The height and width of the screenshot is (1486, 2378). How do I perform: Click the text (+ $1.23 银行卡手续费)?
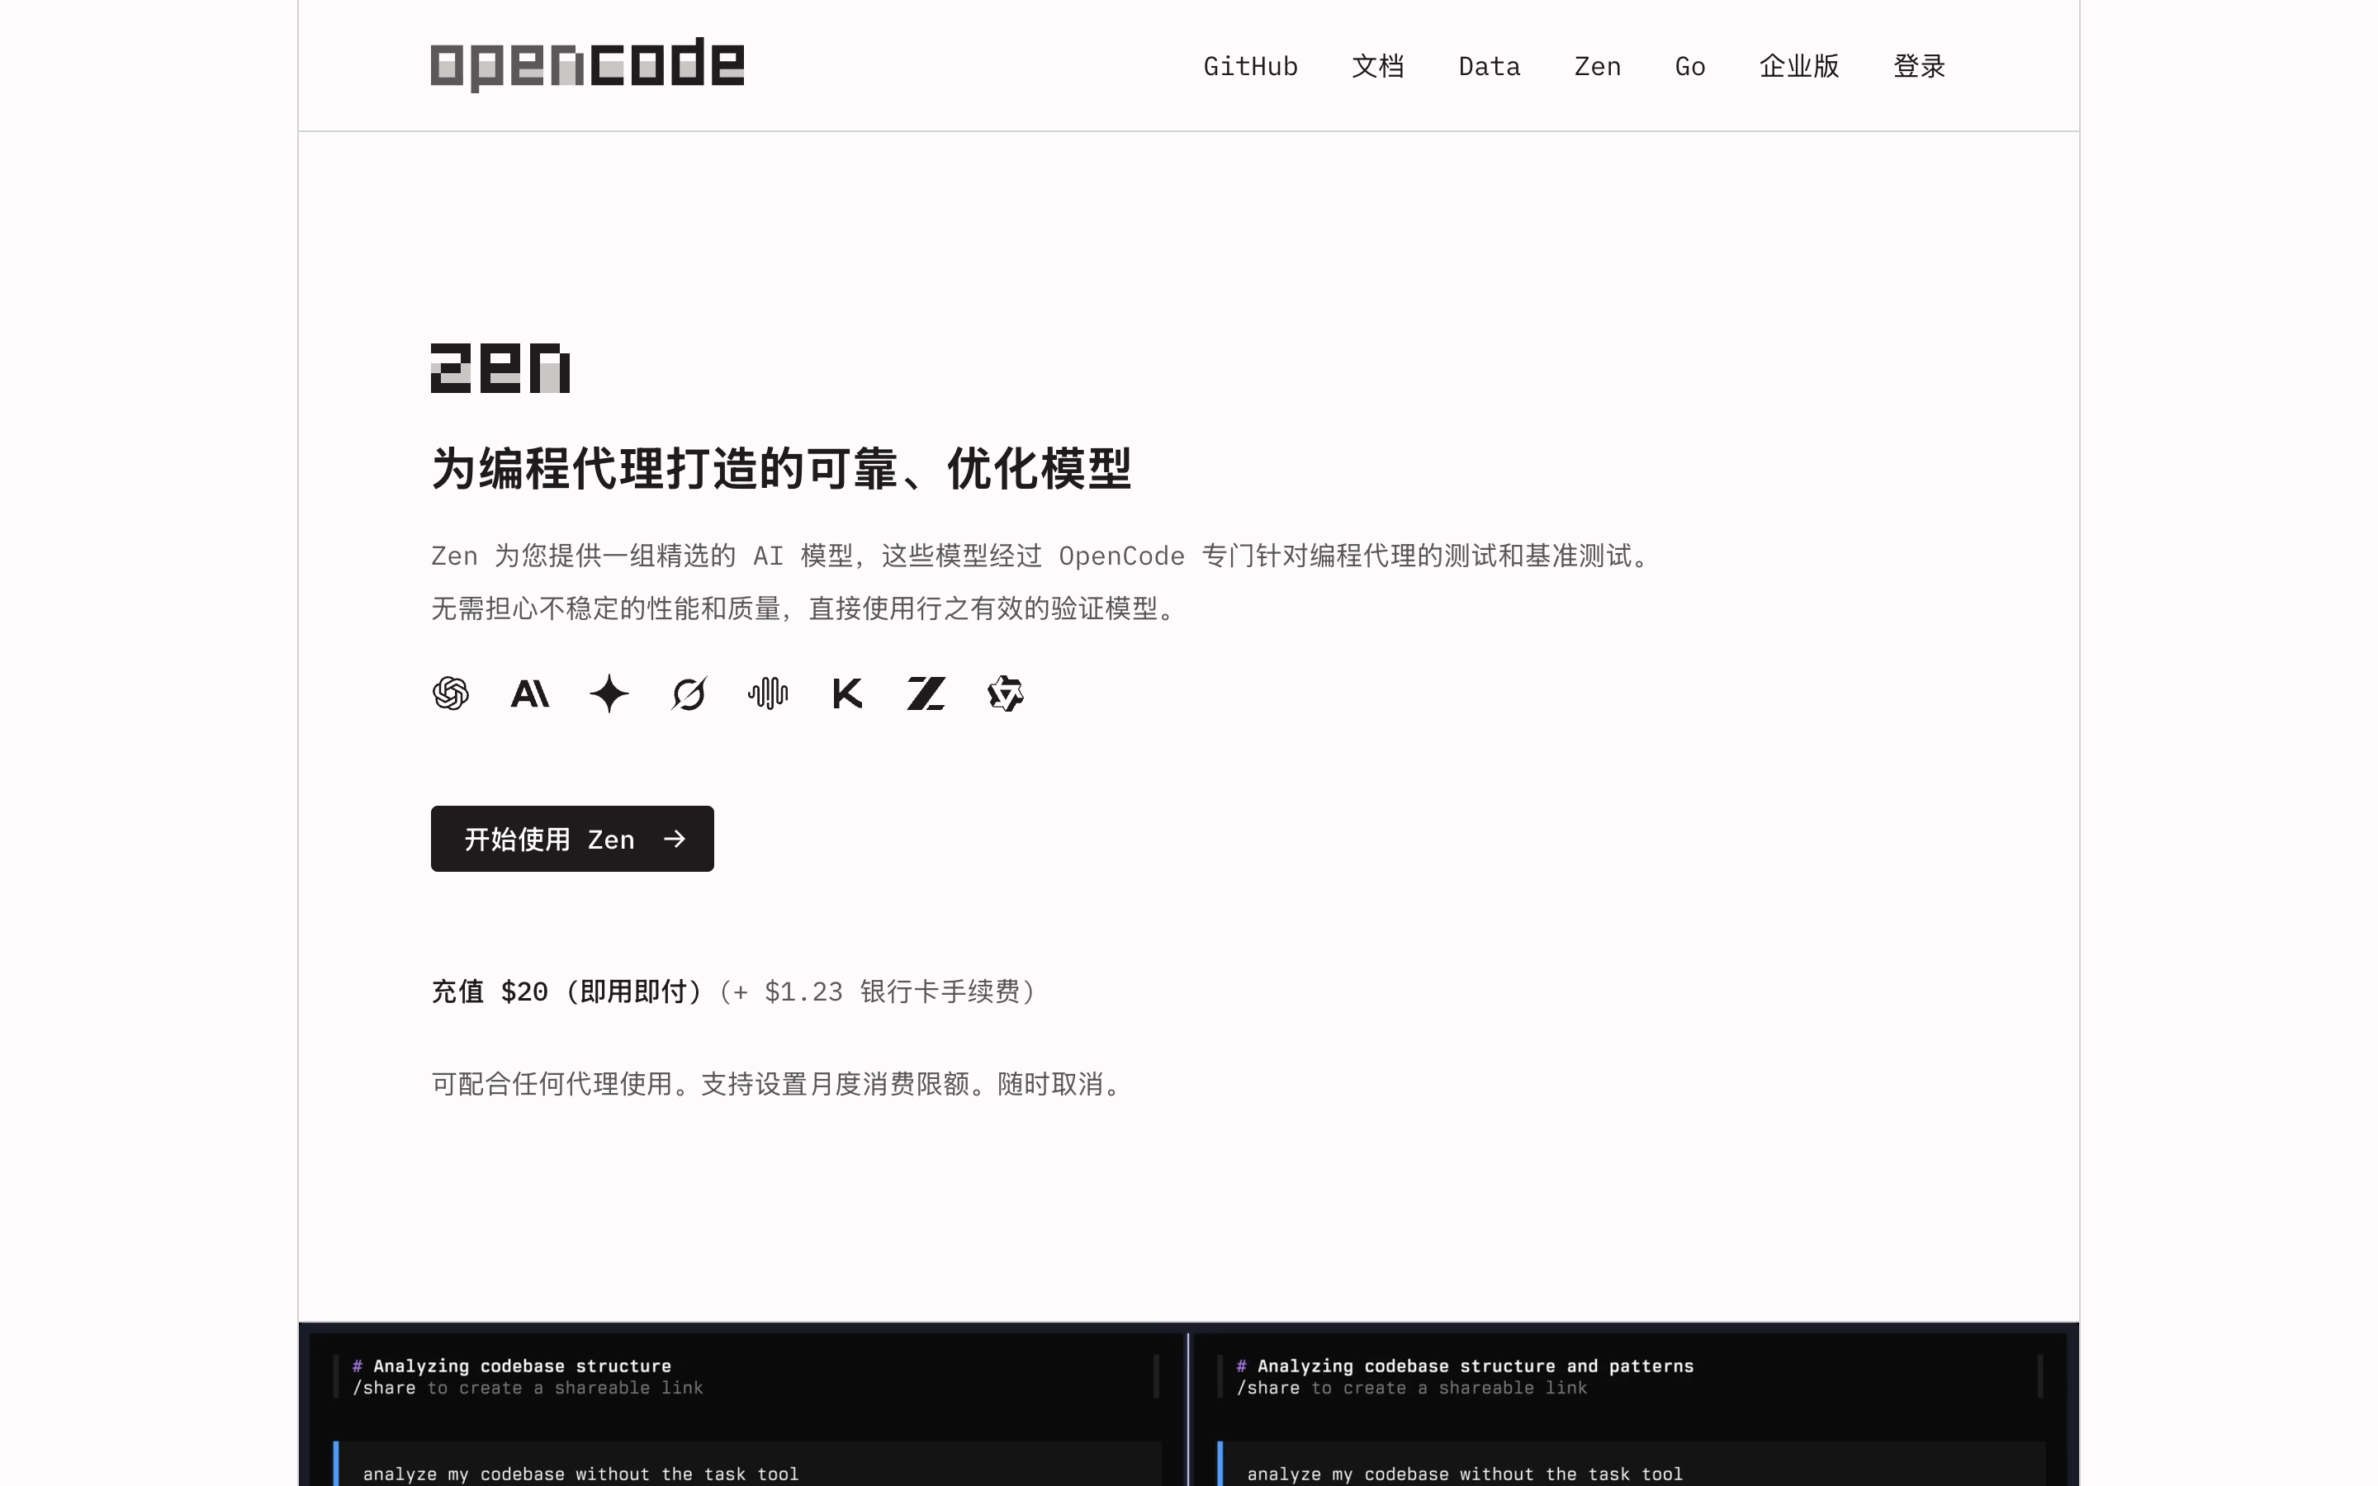877,991
